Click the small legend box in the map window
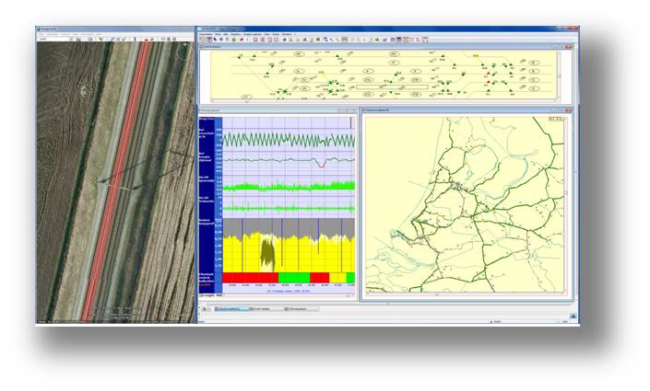The width and height of the screenshot is (650, 391). pos(555,119)
